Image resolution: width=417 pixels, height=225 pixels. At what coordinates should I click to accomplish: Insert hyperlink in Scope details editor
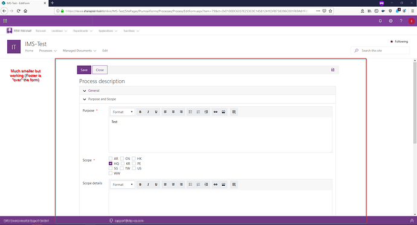[x=215, y=185]
